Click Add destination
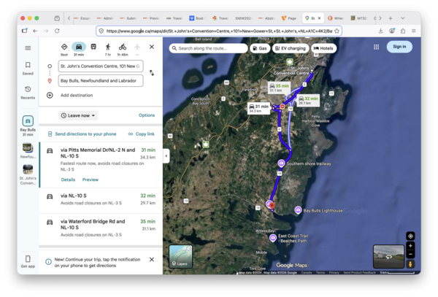 point(77,95)
